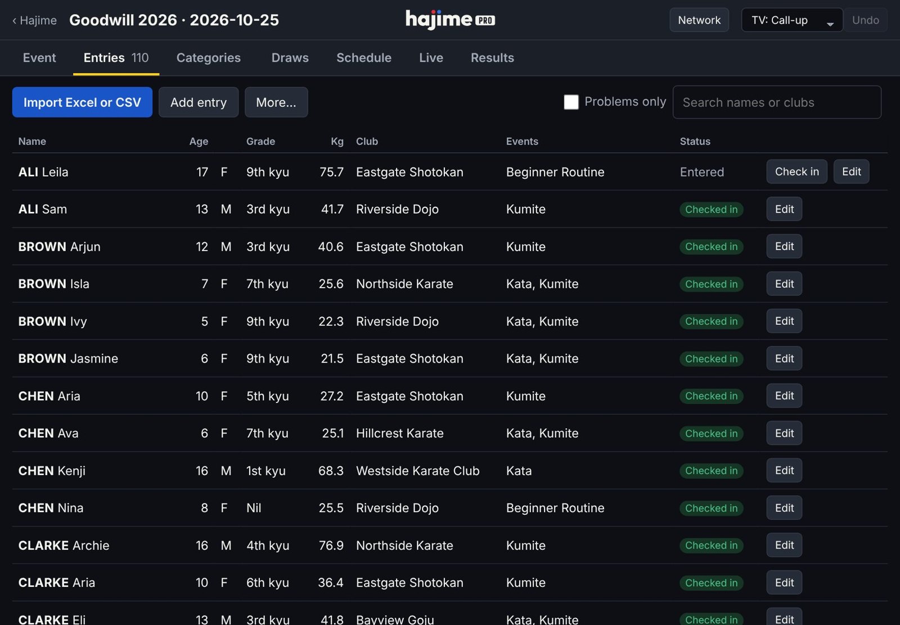900x625 pixels.
Task: Open the More... menu
Action: (276, 102)
